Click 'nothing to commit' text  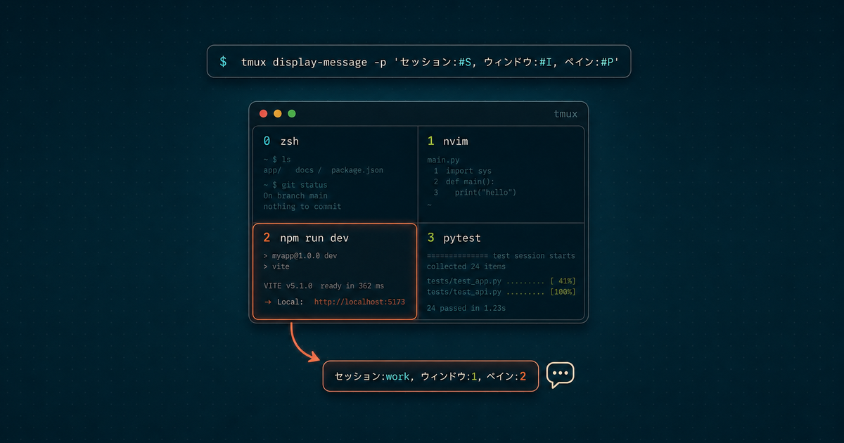[302, 207]
